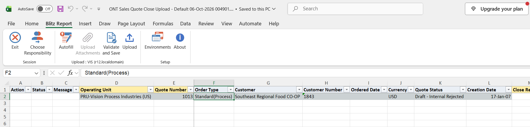Open the Message column filter
The width and height of the screenshot is (530, 127).
click(x=76, y=90)
